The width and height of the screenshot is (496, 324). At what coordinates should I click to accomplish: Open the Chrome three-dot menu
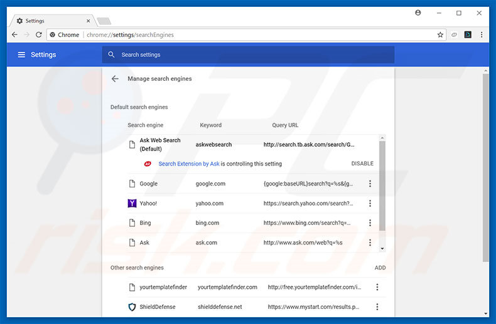[482, 34]
